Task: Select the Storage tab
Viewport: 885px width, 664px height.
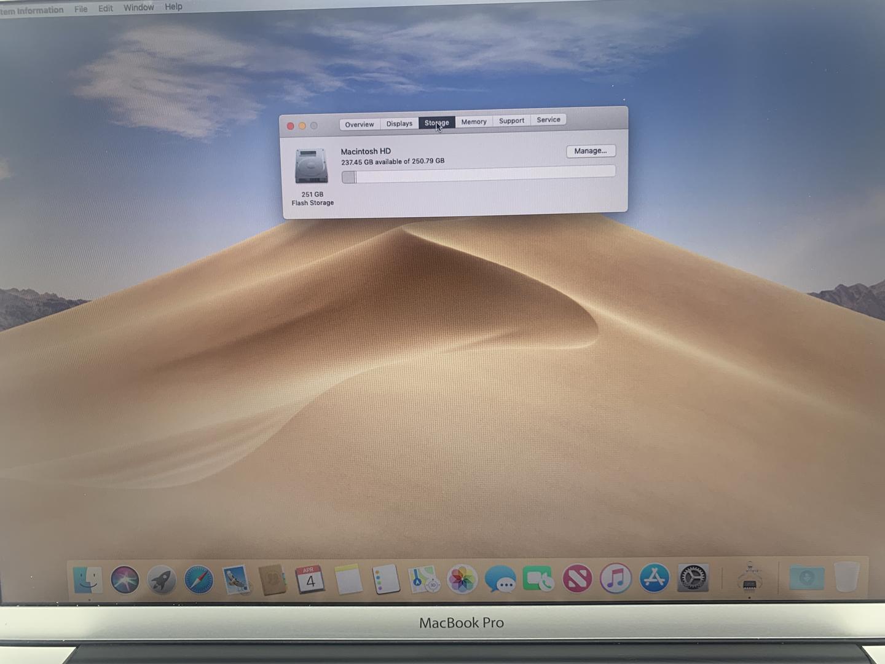Action: [x=437, y=123]
